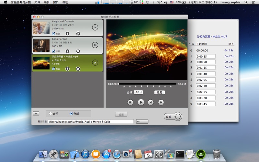Click the 0:01:15 start time field

point(206,68)
